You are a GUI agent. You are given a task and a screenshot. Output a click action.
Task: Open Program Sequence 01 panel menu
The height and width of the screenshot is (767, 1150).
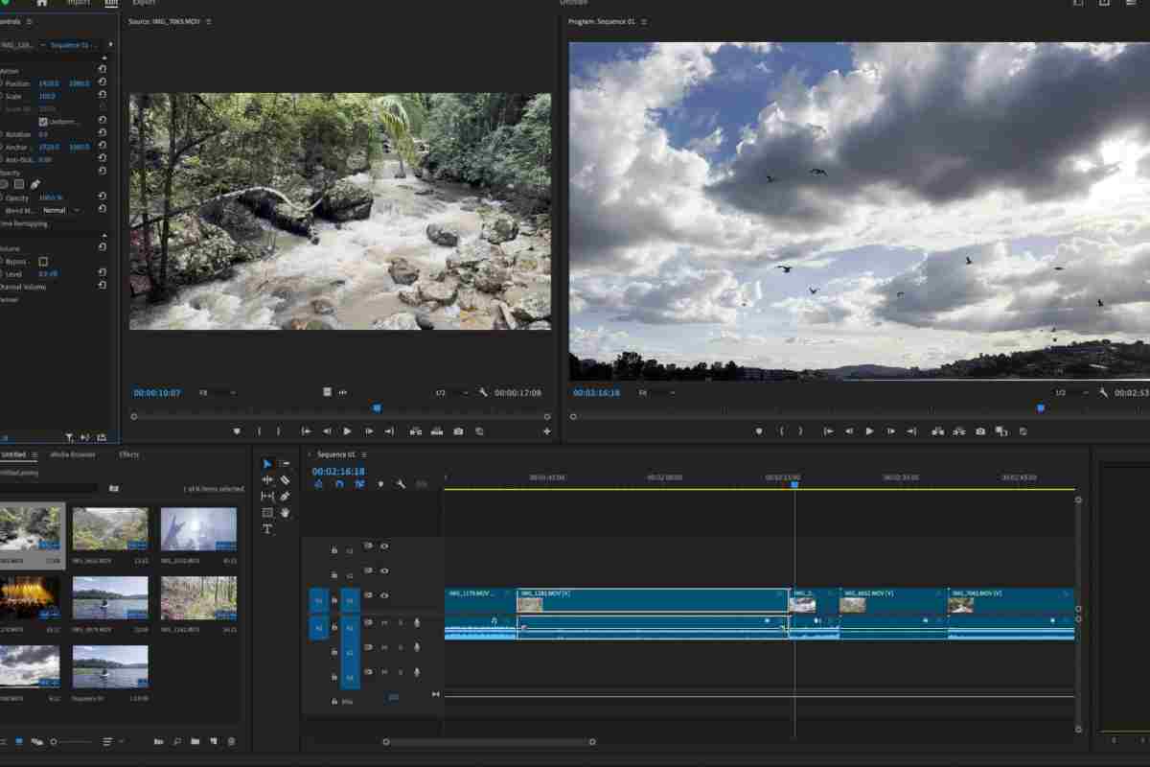click(645, 21)
